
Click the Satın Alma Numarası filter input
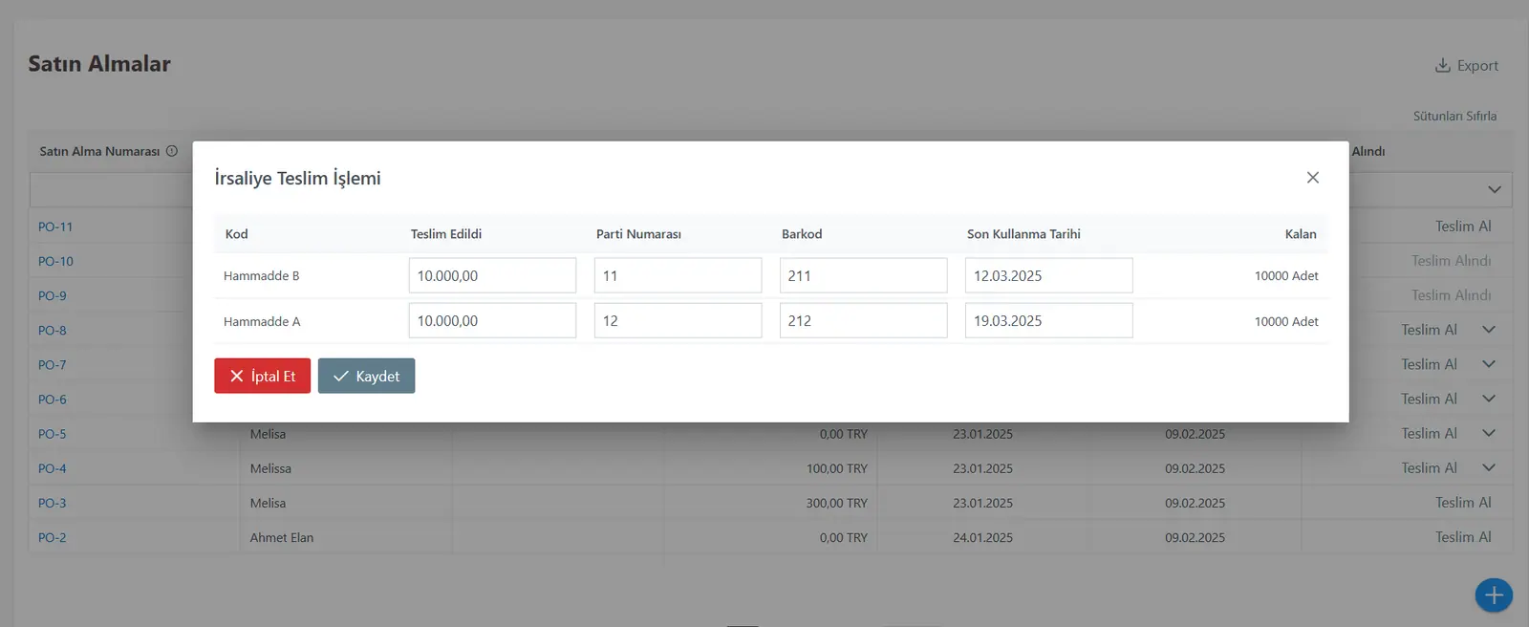coord(111,189)
